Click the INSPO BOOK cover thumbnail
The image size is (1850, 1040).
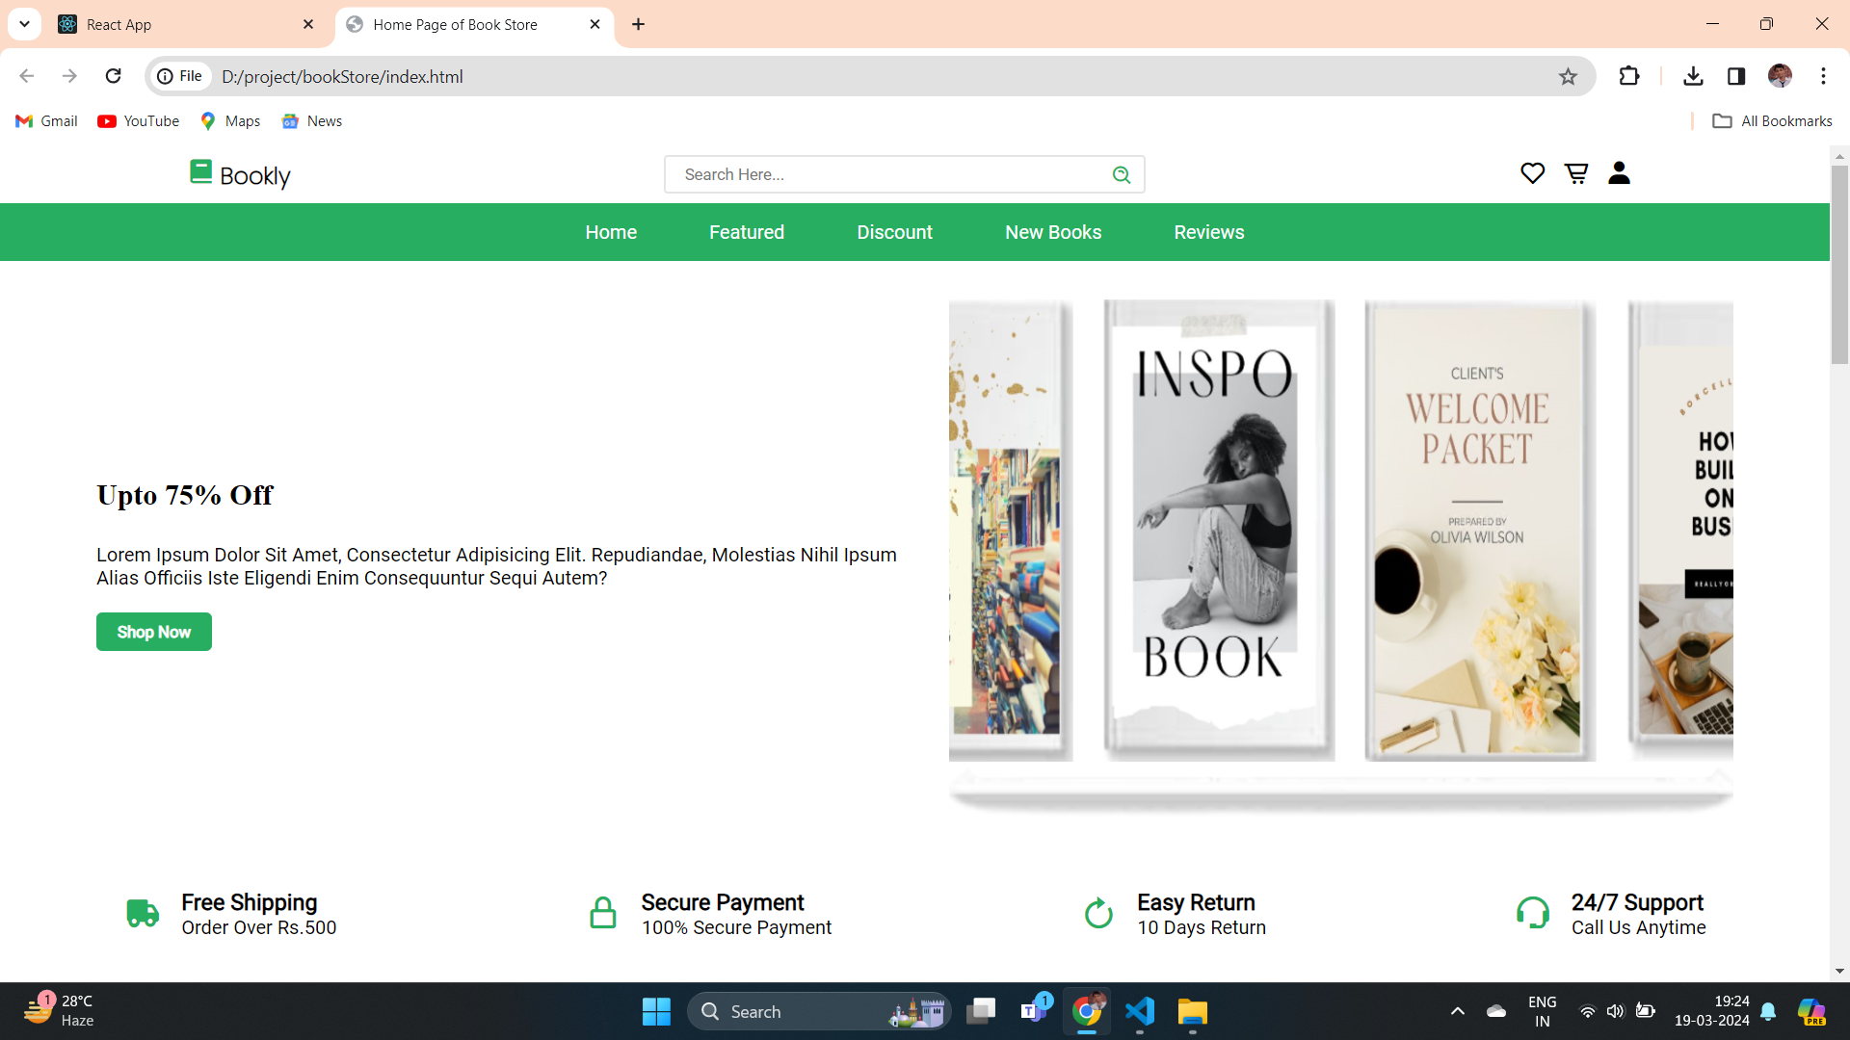coord(1218,530)
